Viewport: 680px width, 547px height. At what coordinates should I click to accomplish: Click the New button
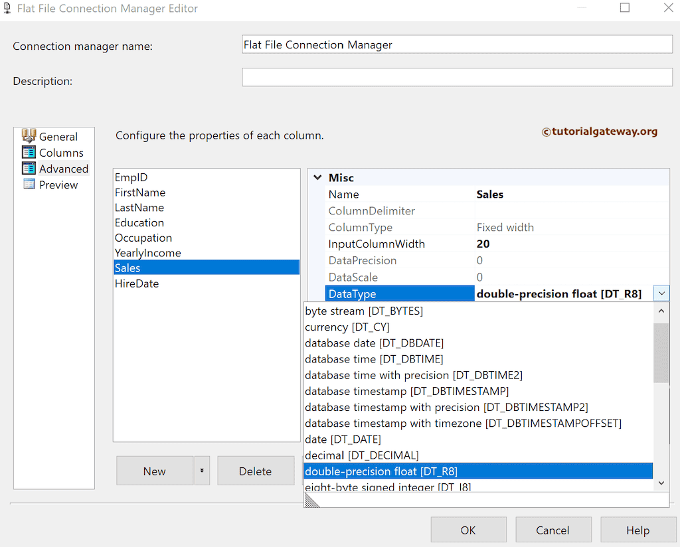tap(154, 471)
